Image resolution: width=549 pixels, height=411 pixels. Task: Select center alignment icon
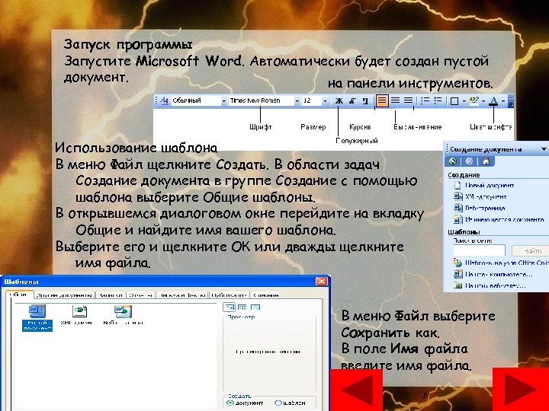point(395,100)
